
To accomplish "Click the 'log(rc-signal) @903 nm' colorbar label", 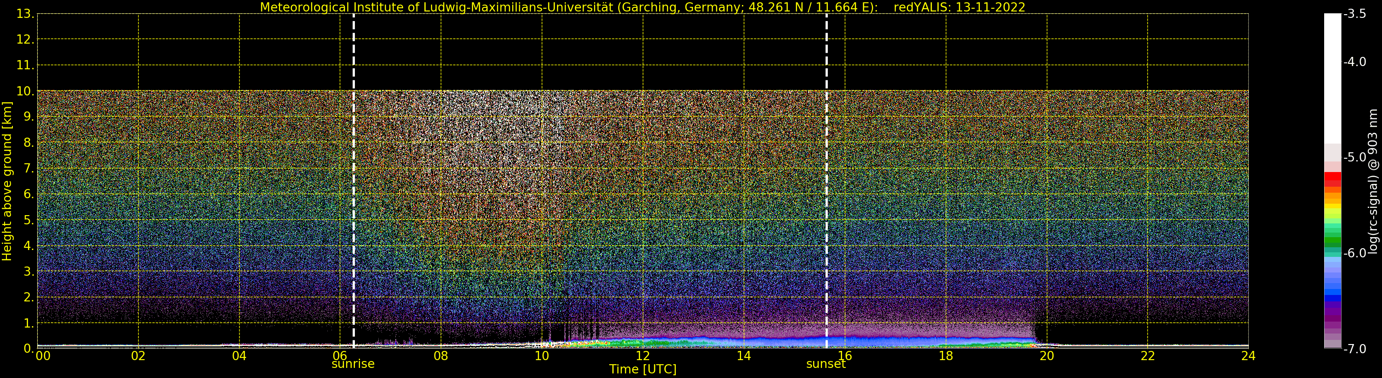I will tap(1373, 181).
